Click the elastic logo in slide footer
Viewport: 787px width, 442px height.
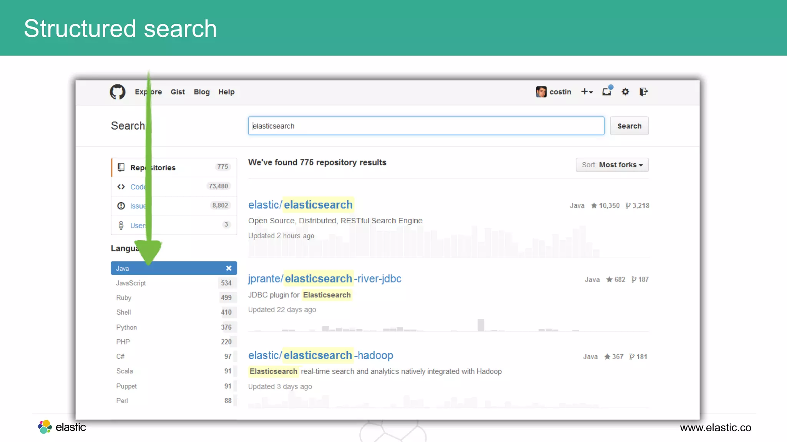[x=61, y=427]
